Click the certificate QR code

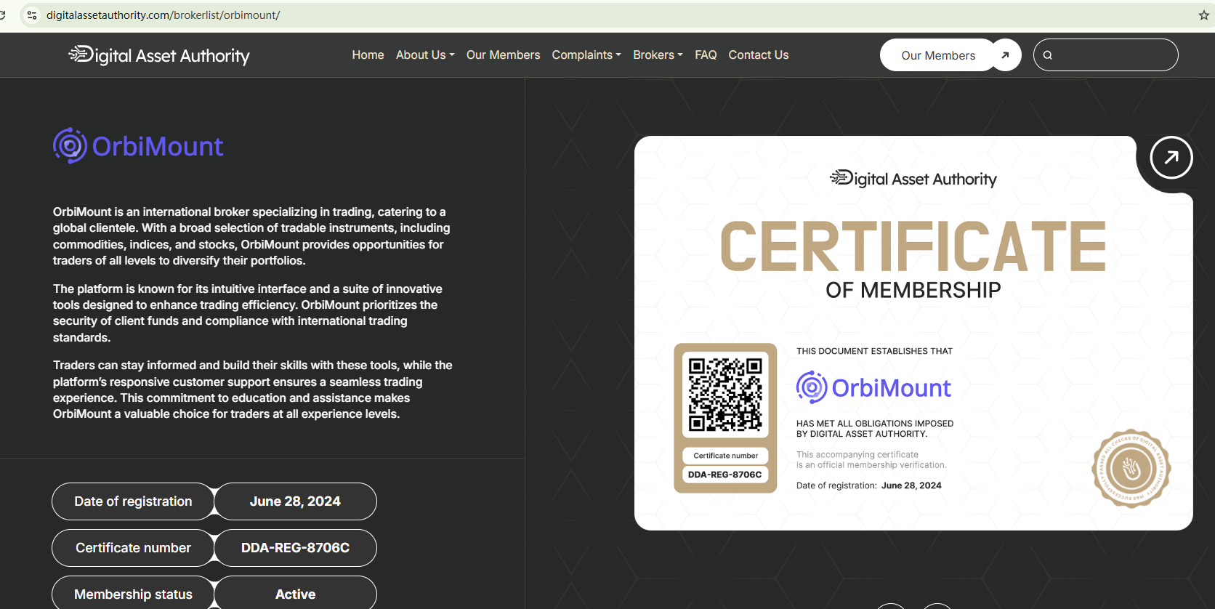pyautogui.click(x=725, y=395)
